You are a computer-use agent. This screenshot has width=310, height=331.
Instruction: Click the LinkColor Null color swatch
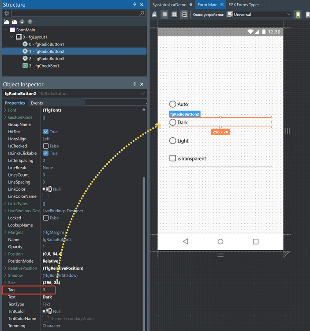(49, 189)
